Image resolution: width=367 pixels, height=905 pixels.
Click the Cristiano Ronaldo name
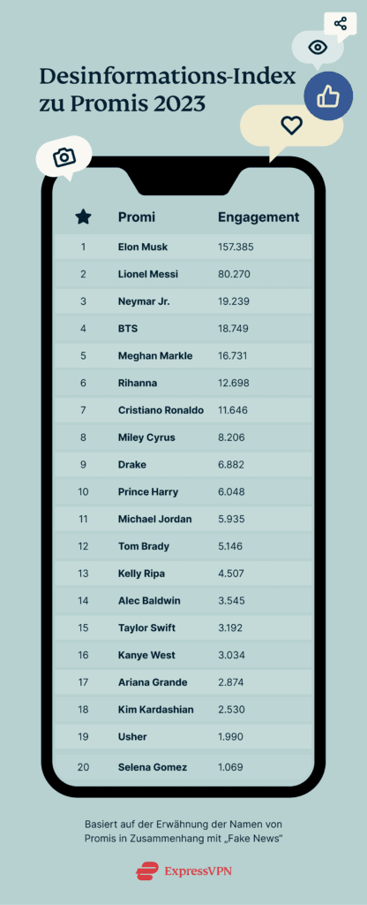[x=161, y=410]
